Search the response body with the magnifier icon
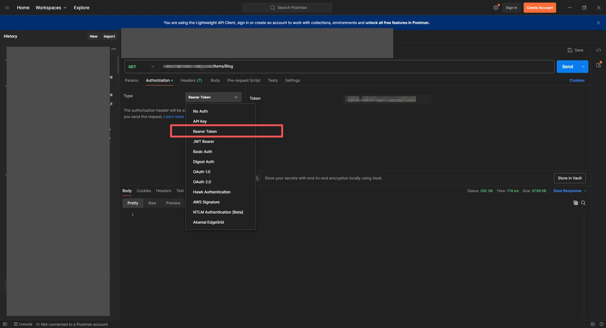The height and width of the screenshot is (328, 606). click(x=583, y=203)
